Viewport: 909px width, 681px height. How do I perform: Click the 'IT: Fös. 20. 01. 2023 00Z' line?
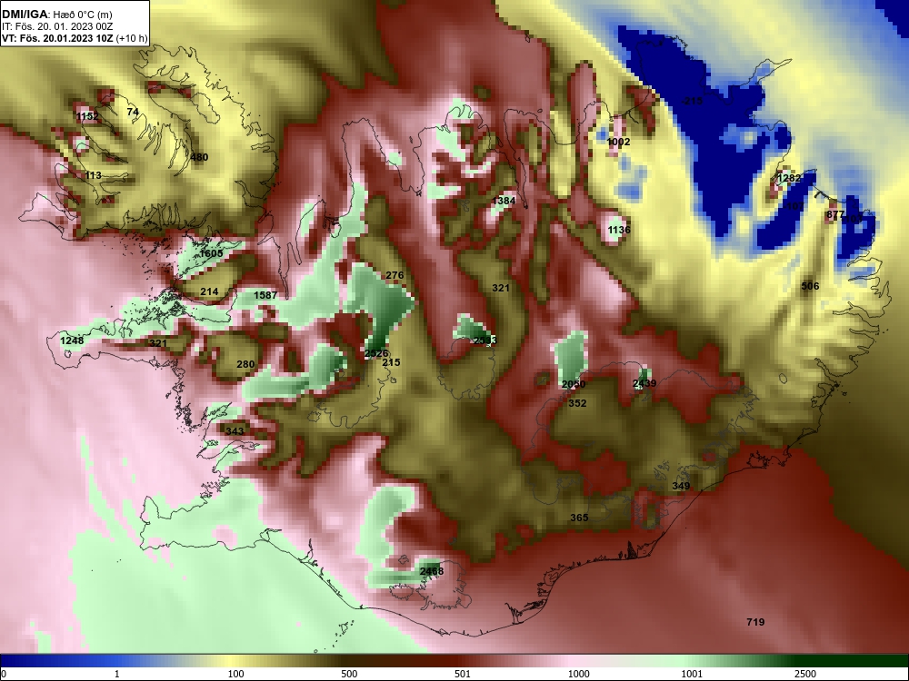[59, 26]
